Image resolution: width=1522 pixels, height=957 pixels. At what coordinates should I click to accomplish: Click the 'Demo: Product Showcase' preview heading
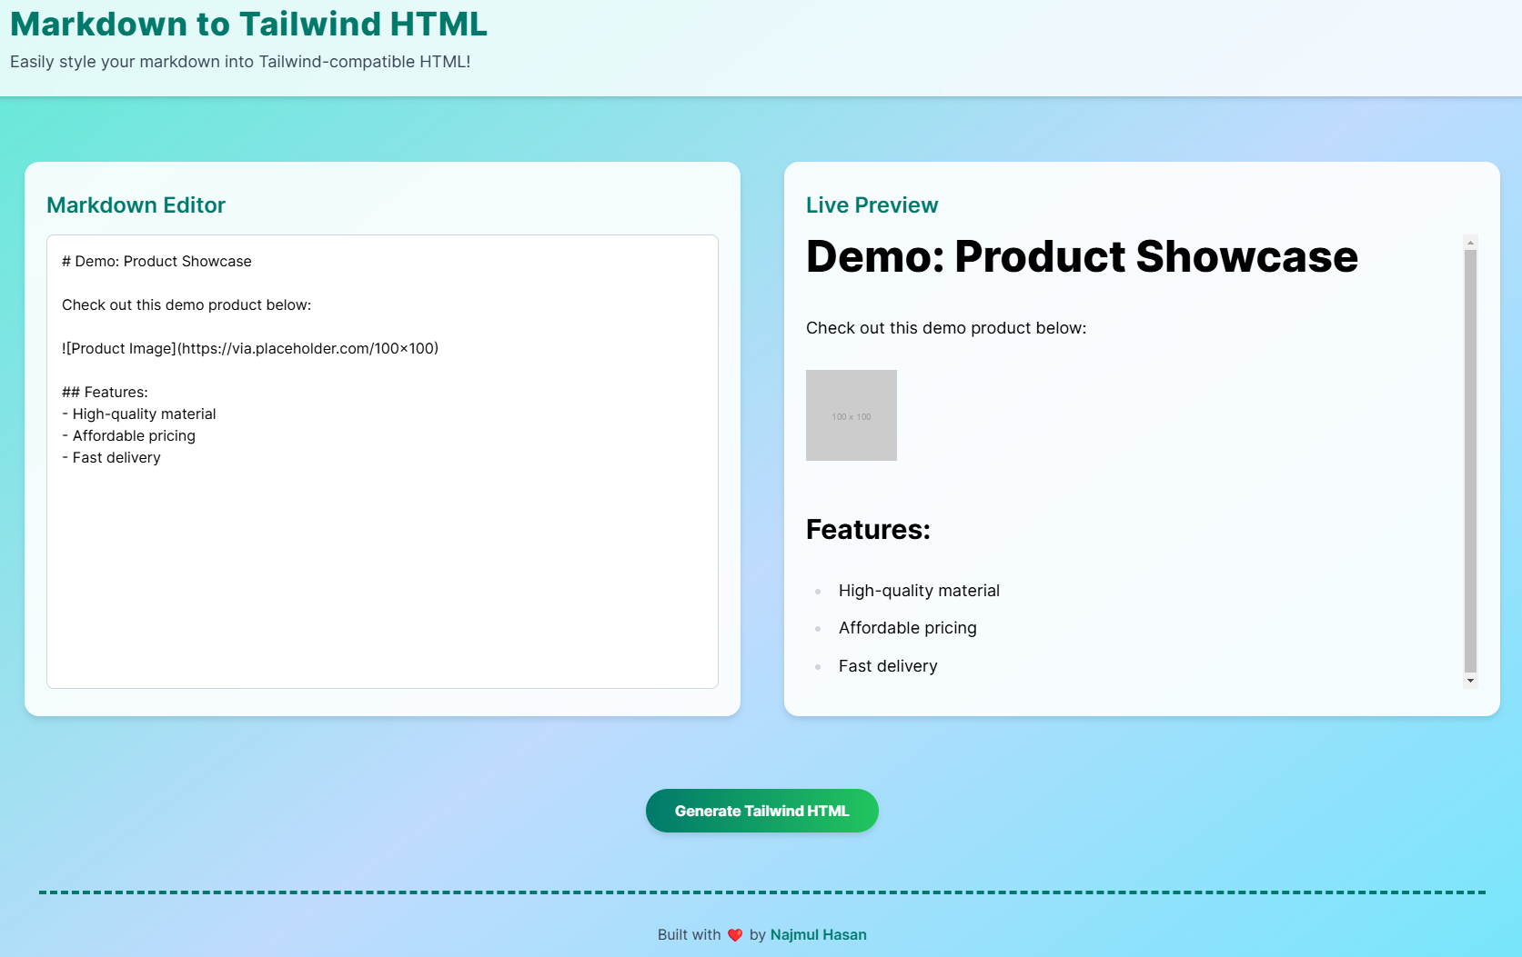click(1082, 256)
